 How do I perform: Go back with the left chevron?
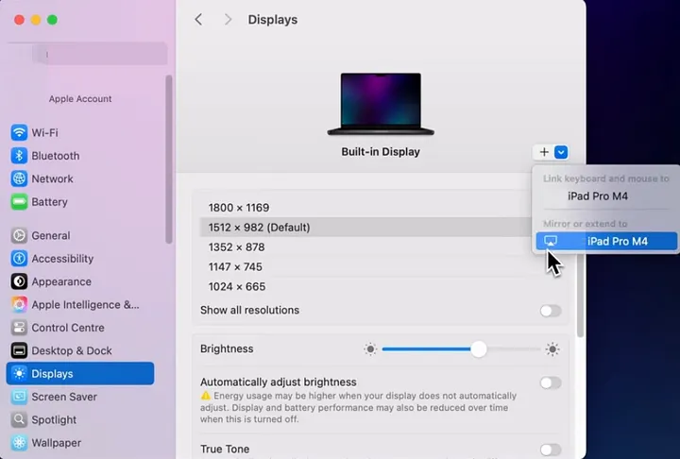[x=198, y=20]
